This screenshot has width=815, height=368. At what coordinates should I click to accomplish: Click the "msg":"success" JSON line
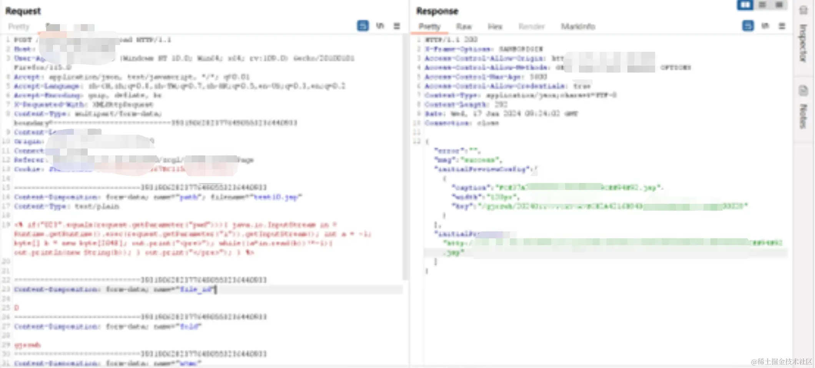[468, 160]
